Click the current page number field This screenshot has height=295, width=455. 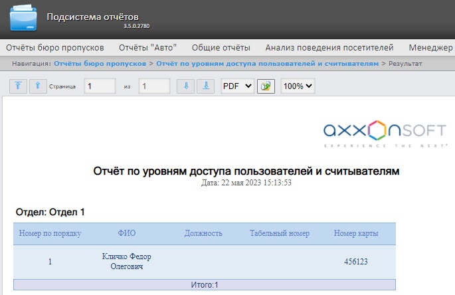pyautogui.click(x=100, y=86)
